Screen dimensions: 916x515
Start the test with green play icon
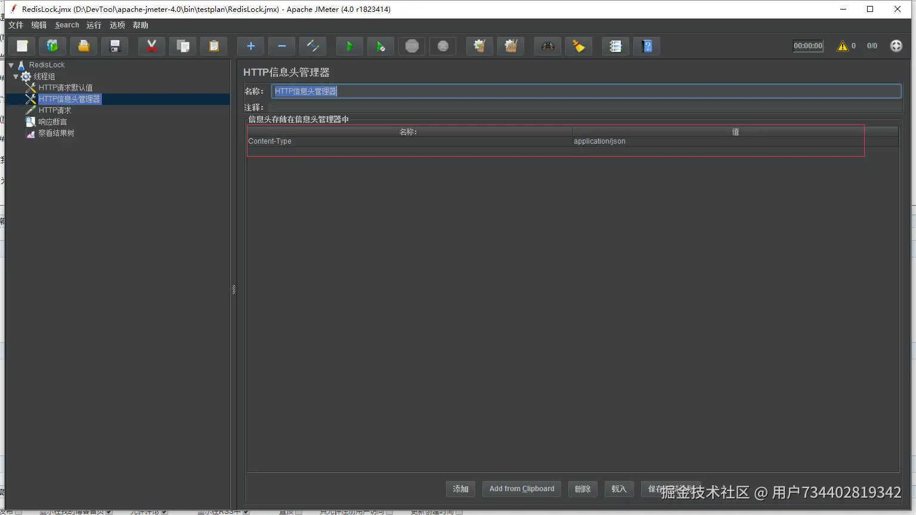pyautogui.click(x=349, y=46)
